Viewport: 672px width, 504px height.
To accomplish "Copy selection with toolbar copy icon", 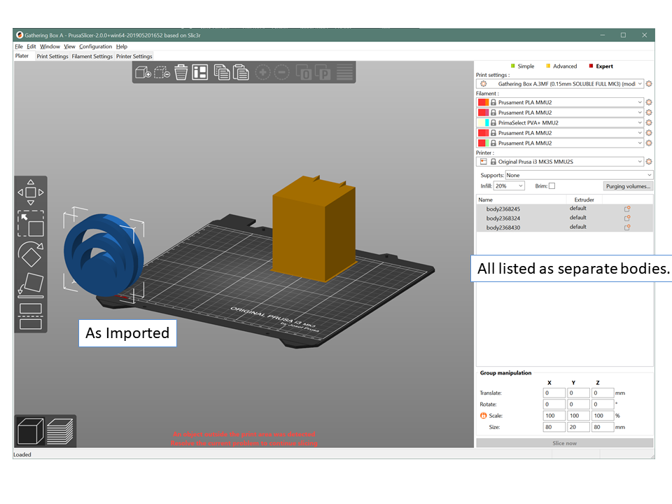I will [x=222, y=72].
